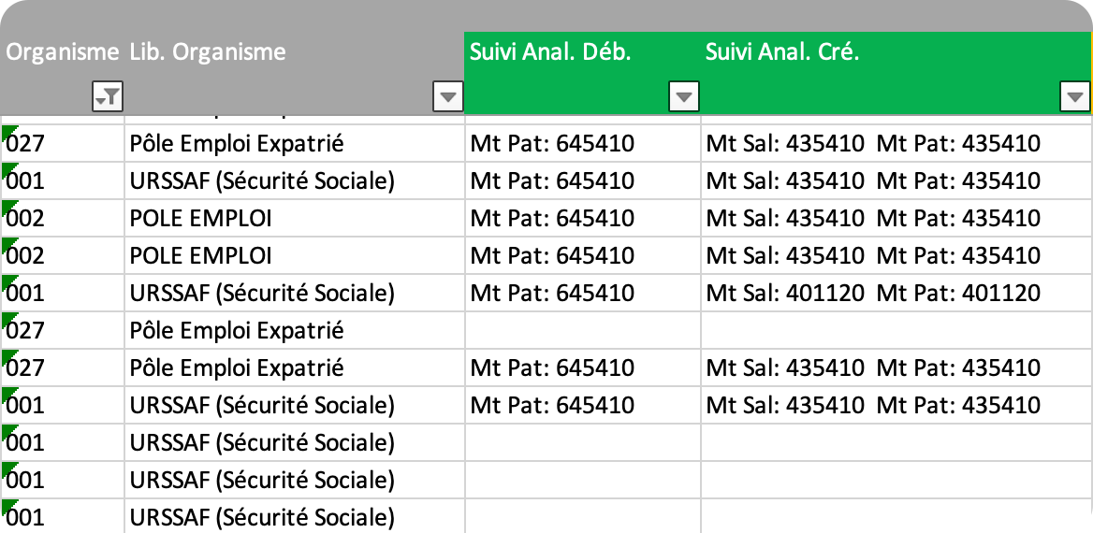
Task: Select the green Suivi Anal. Cré. header
Action: (782, 52)
